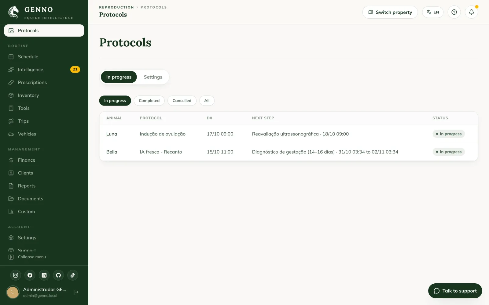The image size is (489, 305).
Task: Open the Schedule calendar icon
Action: (11, 57)
